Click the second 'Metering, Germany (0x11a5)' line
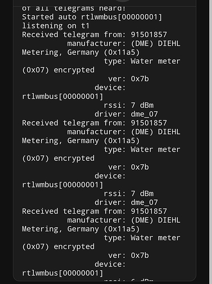The width and height of the screenshot is (212, 284). [81, 141]
